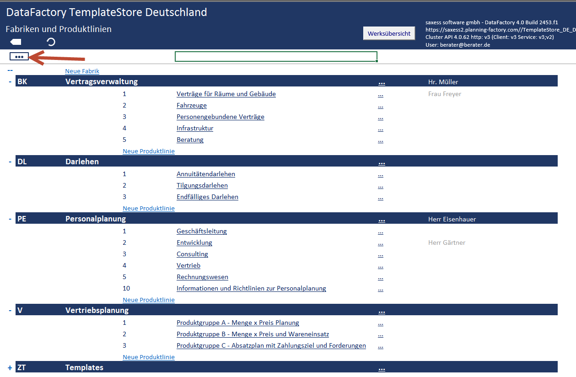
Task: Click the Neue Fabrik link
Action: click(x=82, y=71)
